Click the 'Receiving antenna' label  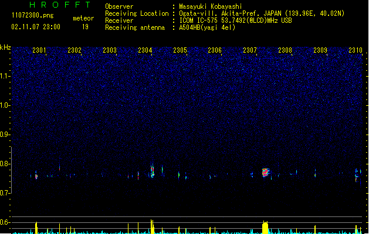click(x=135, y=27)
